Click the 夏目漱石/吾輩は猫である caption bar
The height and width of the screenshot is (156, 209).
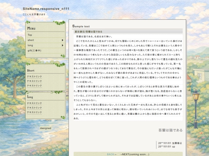coord(128,32)
